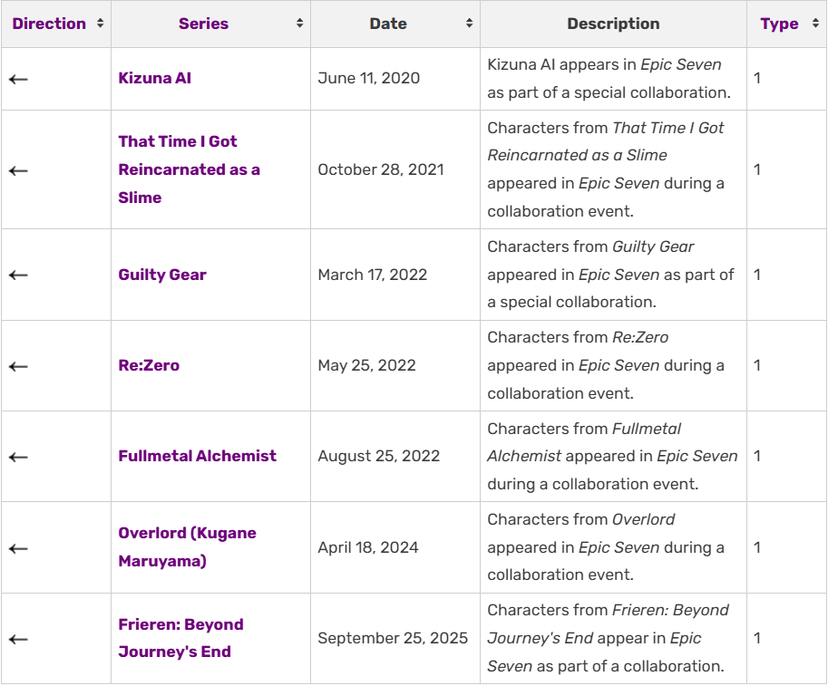Click the Series column sort icon
Screen dimensions: 828x686
[x=300, y=24]
